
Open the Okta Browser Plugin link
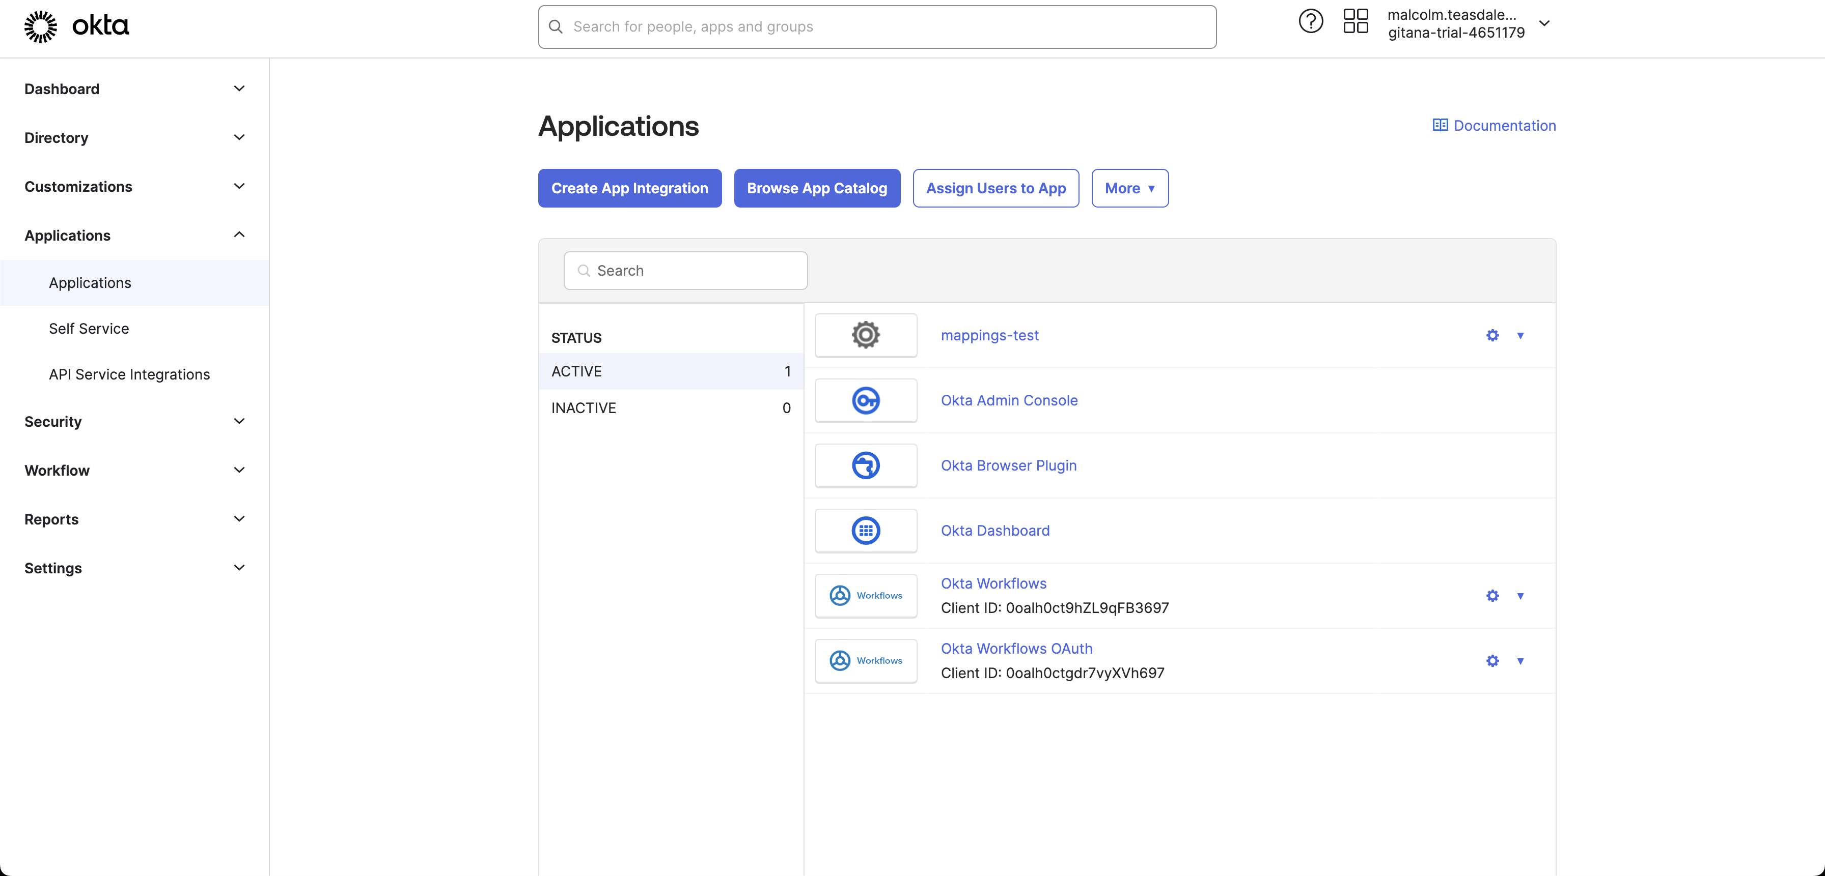tap(1008, 465)
